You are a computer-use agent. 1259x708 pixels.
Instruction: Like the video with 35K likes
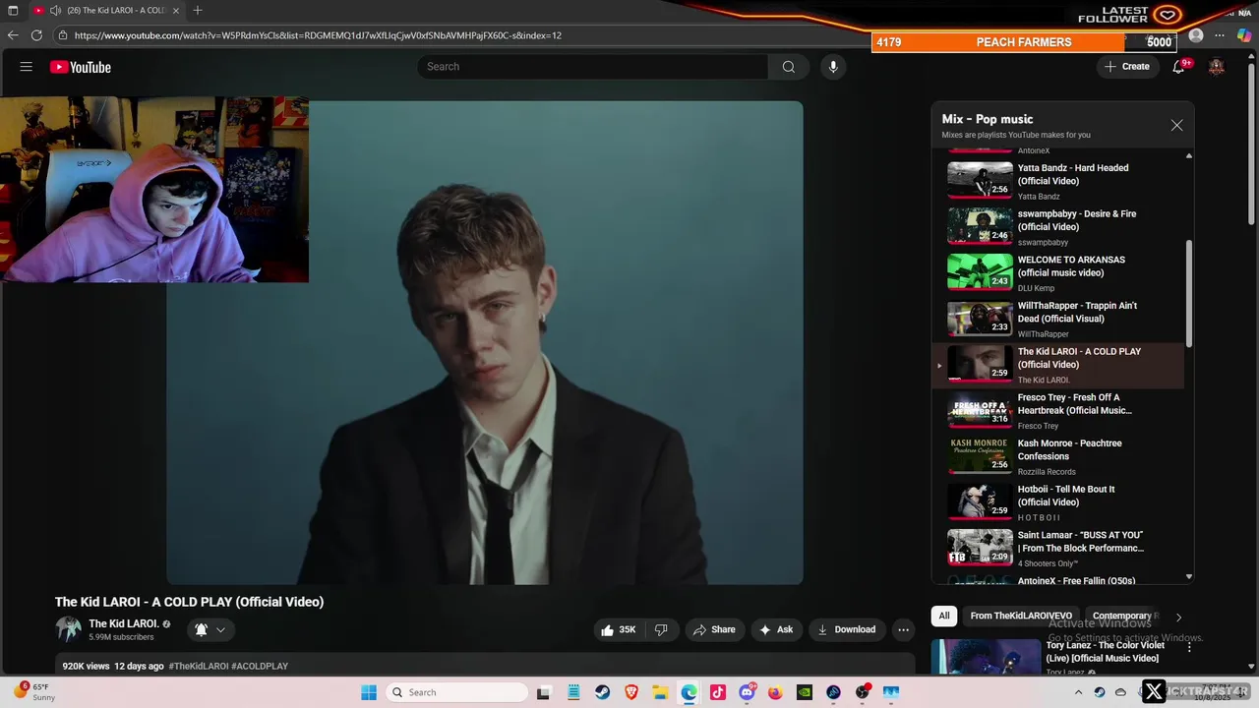pyautogui.click(x=619, y=629)
